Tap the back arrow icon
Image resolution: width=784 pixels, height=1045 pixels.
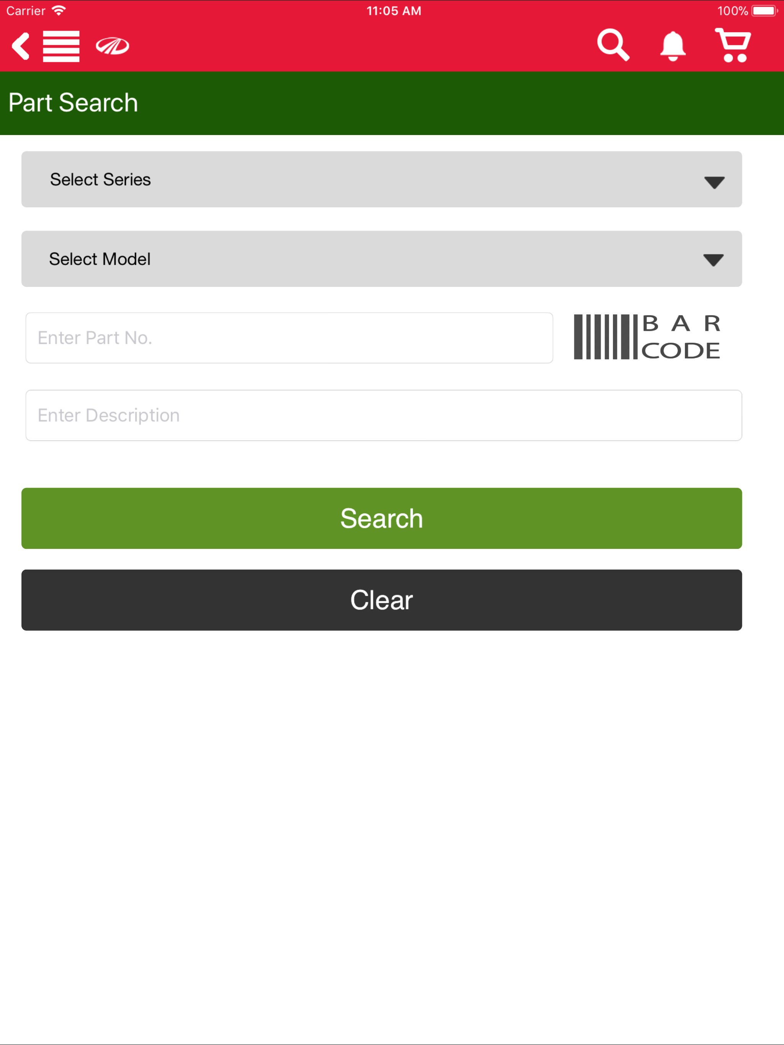21,46
